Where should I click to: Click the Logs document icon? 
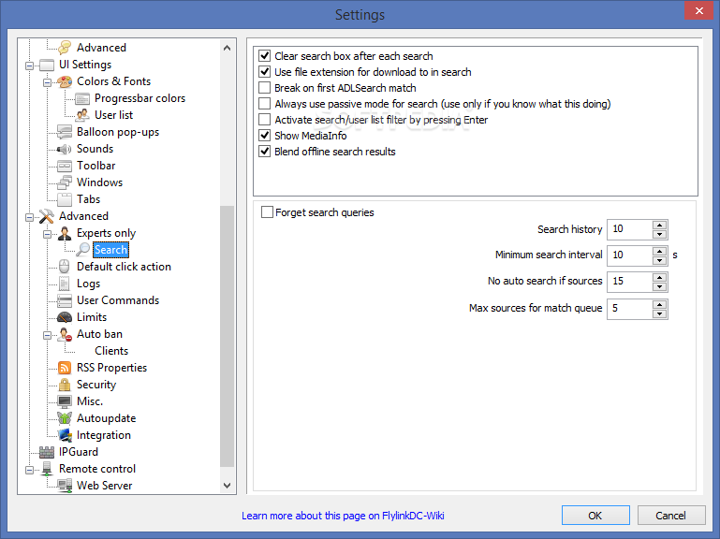pyautogui.click(x=65, y=284)
